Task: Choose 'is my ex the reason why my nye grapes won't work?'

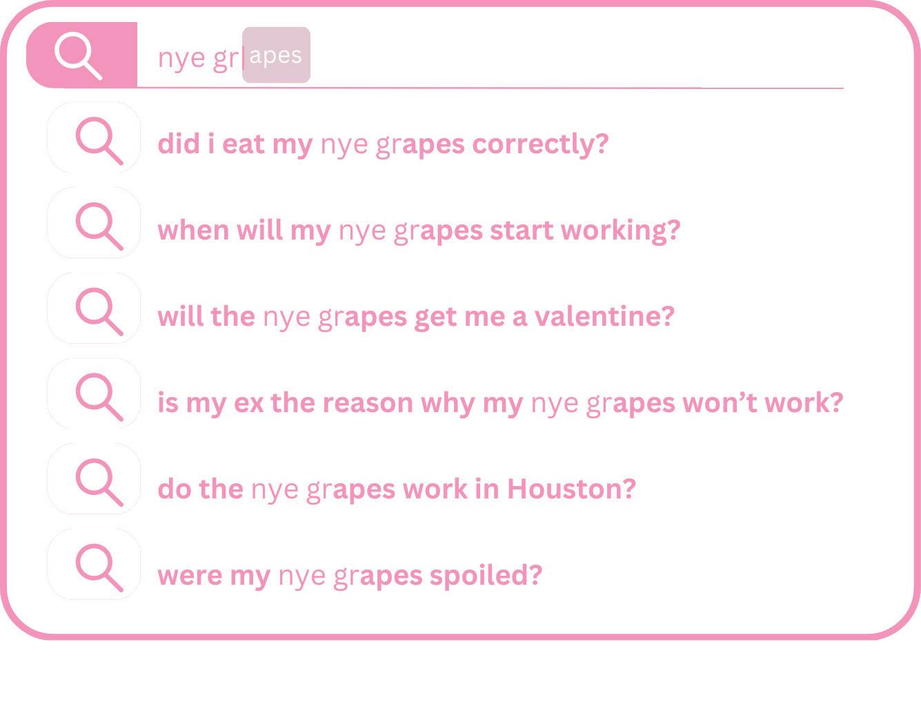Action: [500, 402]
